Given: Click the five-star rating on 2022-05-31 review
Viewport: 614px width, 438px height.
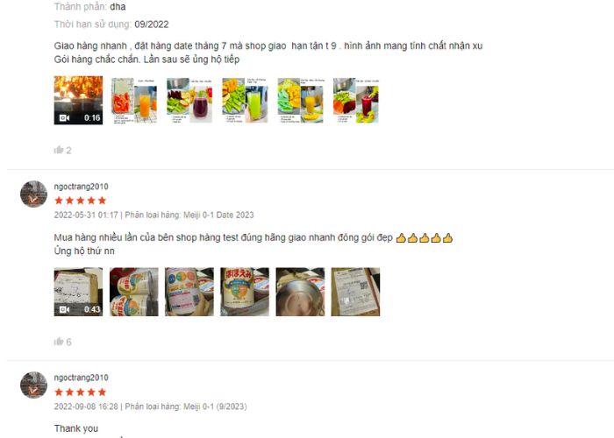Looking at the screenshot, I should [81, 201].
